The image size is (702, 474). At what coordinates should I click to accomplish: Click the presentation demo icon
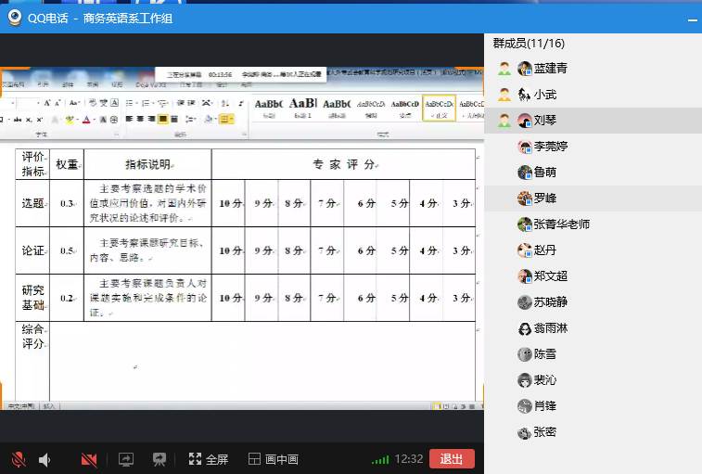click(160, 459)
